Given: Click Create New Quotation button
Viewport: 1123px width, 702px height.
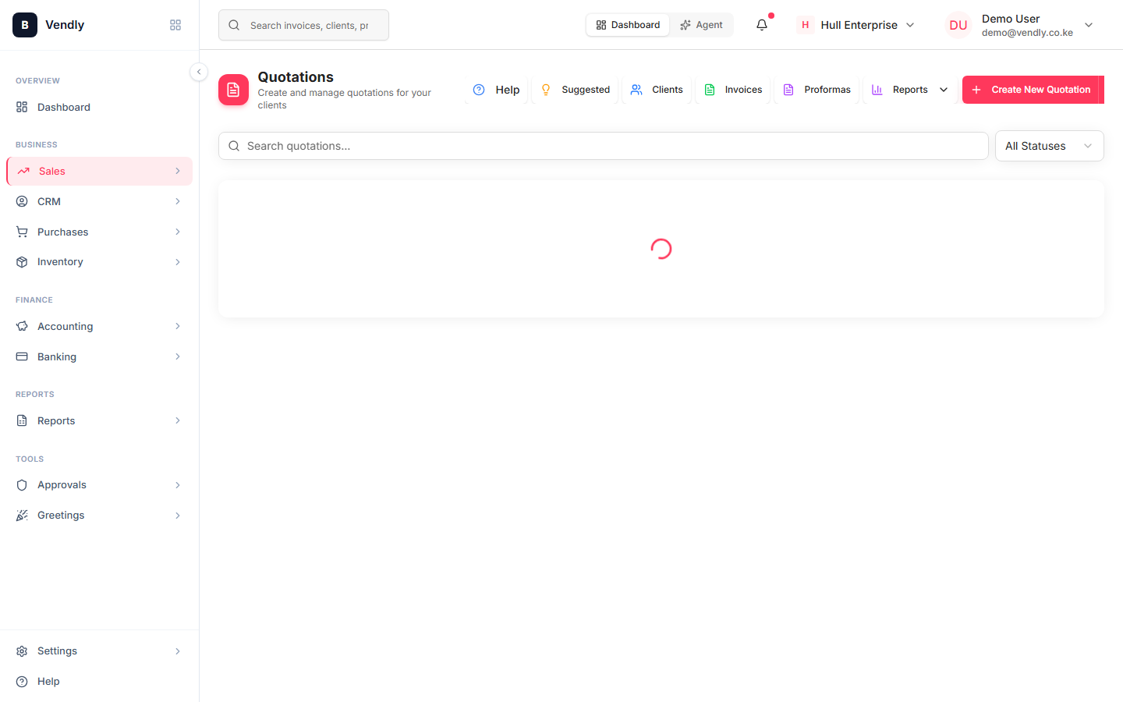Looking at the screenshot, I should tap(1033, 90).
